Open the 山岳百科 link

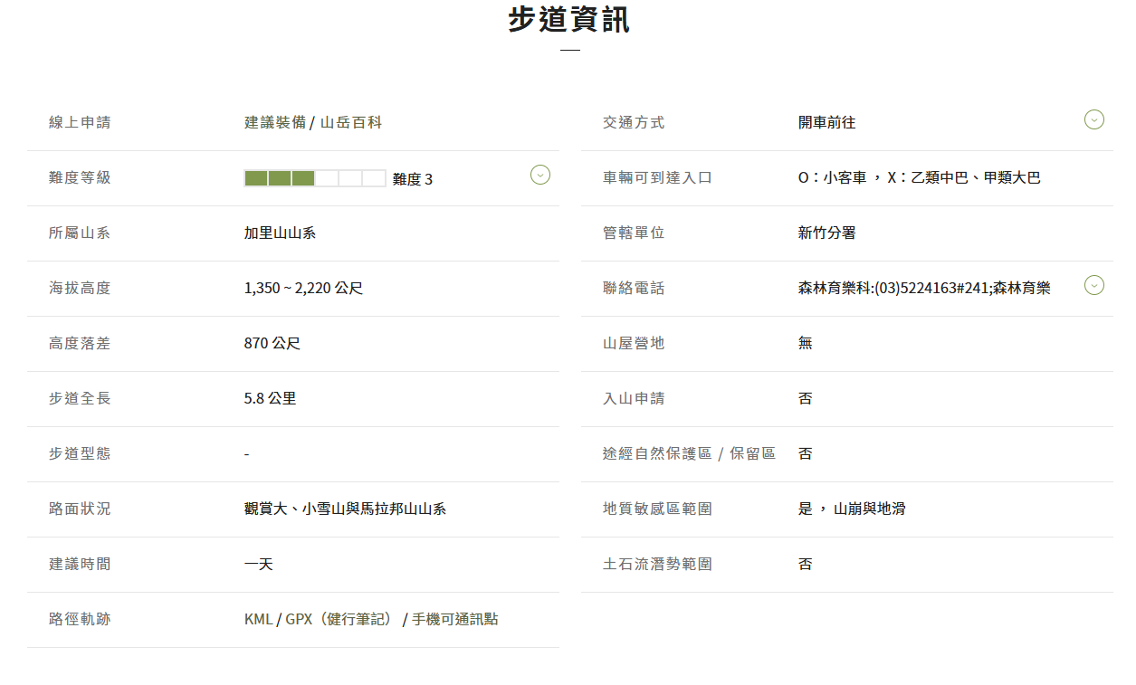tap(351, 122)
